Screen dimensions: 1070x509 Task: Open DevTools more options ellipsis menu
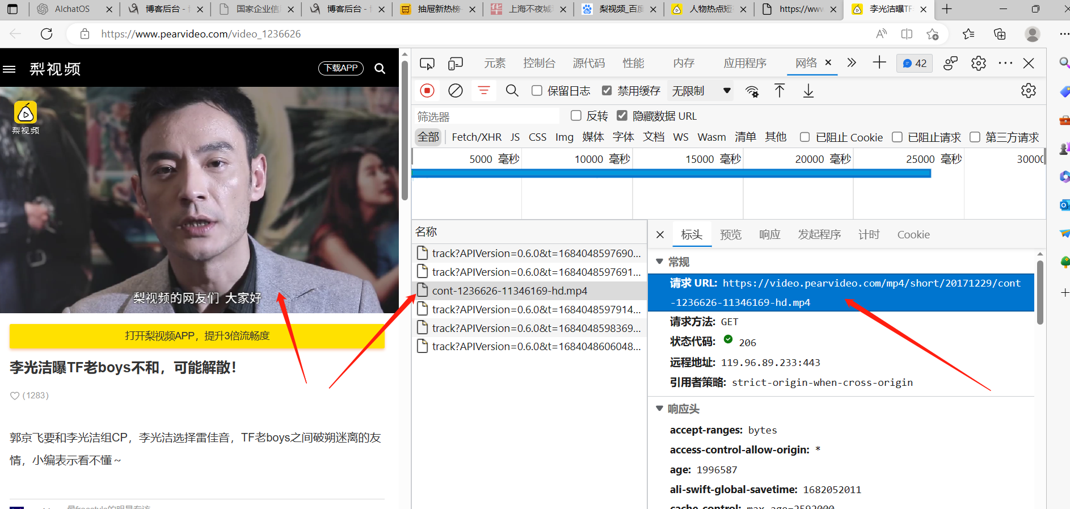pyautogui.click(x=1005, y=64)
